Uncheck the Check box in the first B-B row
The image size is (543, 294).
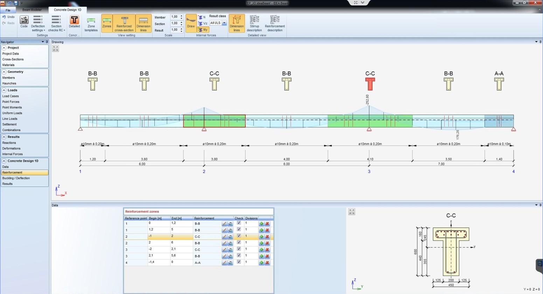point(239,223)
